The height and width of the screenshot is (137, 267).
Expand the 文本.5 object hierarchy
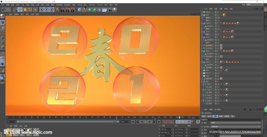[202, 23]
